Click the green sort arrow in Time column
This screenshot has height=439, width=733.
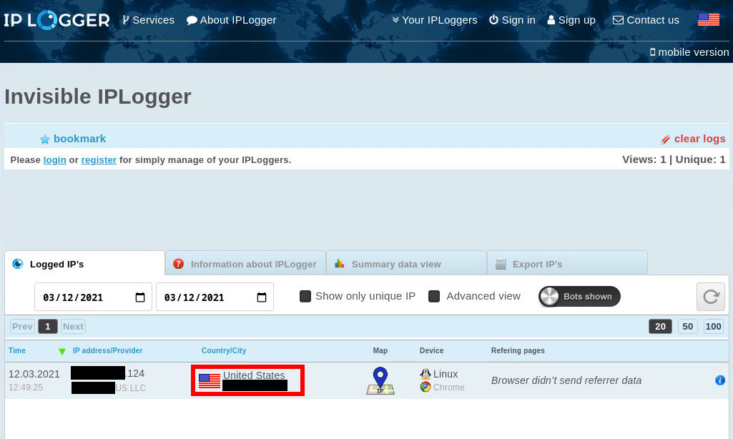coord(62,351)
